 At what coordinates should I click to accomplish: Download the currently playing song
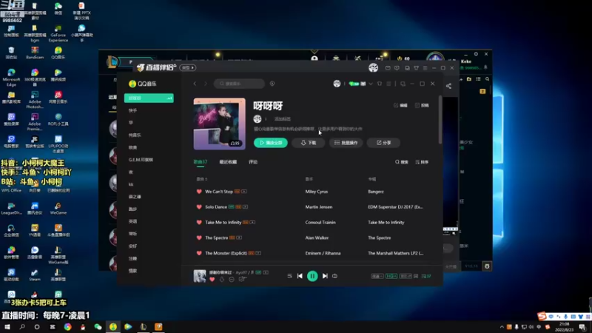pos(221,280)
